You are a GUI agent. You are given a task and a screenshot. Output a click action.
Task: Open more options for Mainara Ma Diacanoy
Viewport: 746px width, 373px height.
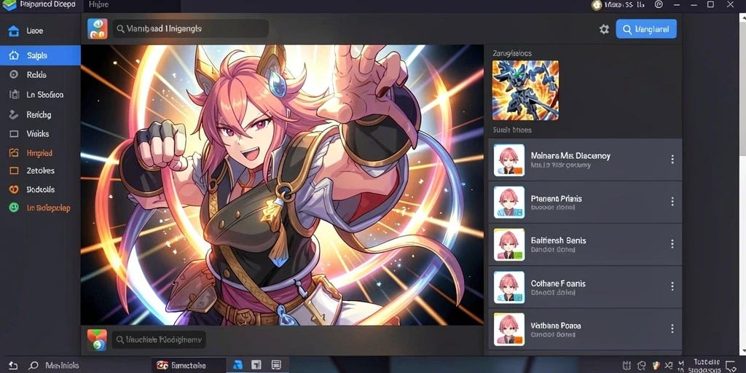click(672, 160)
